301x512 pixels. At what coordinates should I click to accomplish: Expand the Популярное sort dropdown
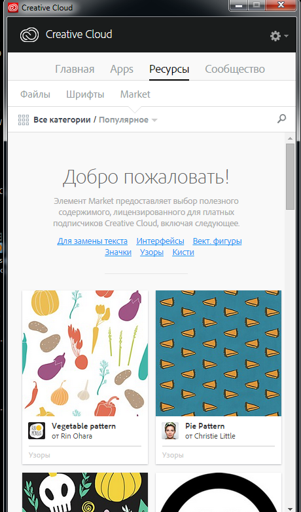click(128, 120)
